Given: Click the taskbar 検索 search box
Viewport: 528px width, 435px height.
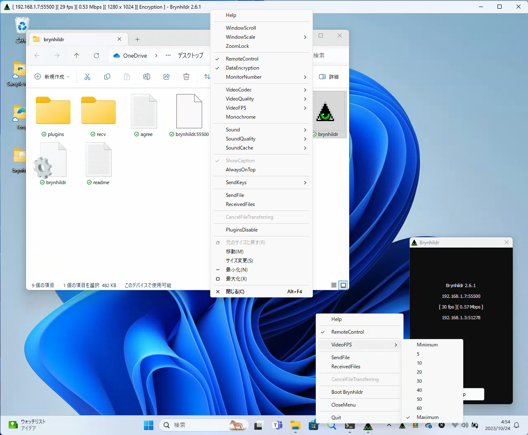Looking at the screenshot, I should coord(204,425).
